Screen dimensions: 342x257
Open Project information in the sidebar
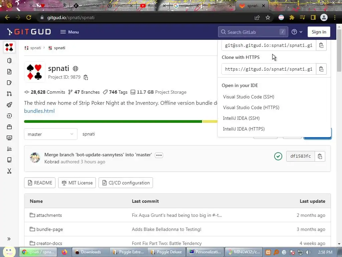[x=9, y=61]
